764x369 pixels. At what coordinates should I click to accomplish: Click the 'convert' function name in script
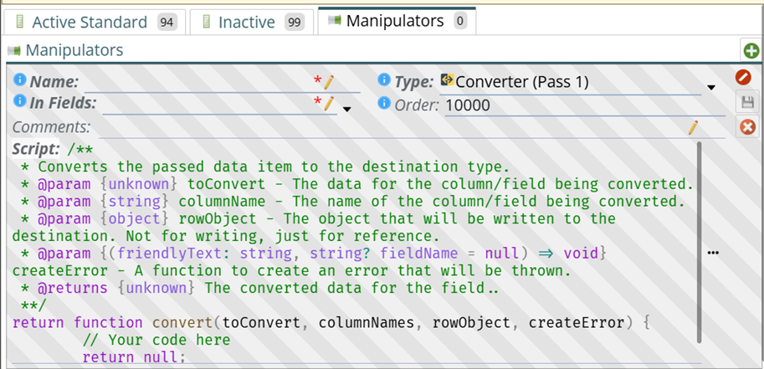click(184, 322)
